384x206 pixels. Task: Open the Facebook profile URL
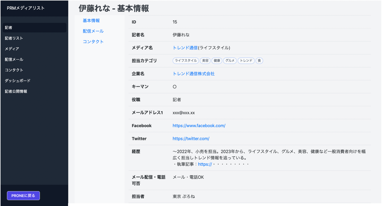point(199,126)
